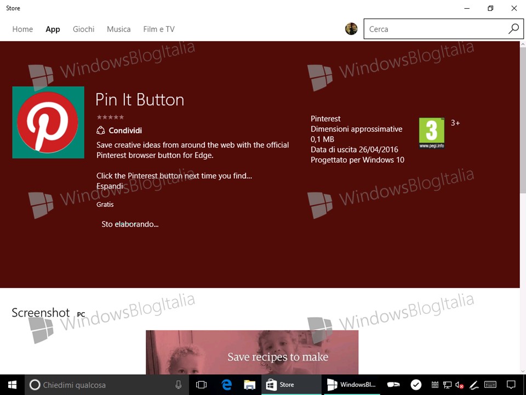
Task: Click the 3+ age rating text
Action: (x=455, y=123)
